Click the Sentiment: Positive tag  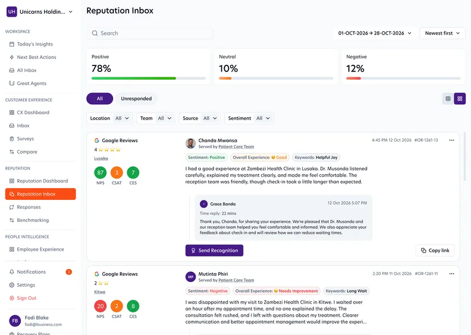point(206,158)
